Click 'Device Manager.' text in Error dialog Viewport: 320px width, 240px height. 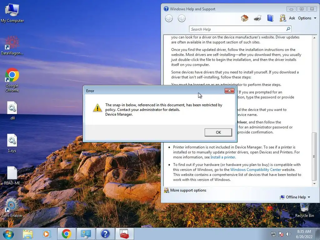(119, 114)
